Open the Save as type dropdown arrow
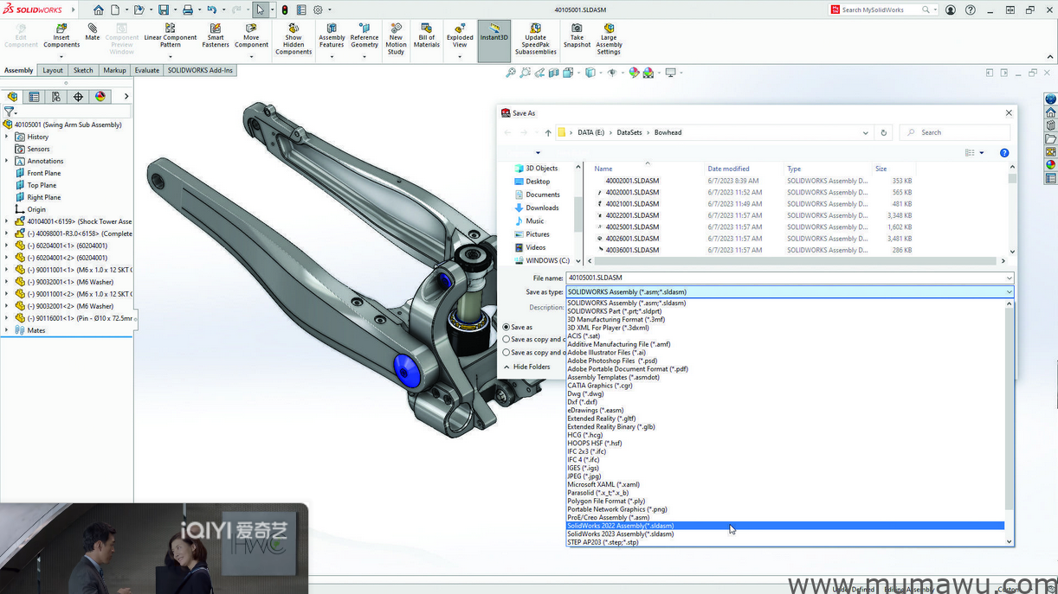The height and width of the screenshot is (594, 1058). (x=1009, y=292)
